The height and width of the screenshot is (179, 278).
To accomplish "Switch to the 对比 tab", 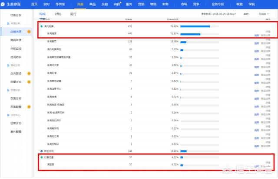I will (57, 14).
